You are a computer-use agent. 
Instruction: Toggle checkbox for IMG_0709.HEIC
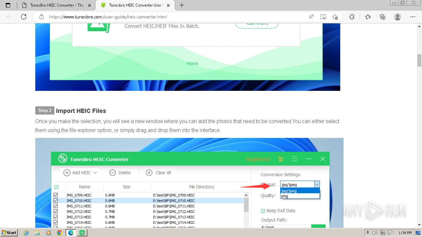pos(56,195)
